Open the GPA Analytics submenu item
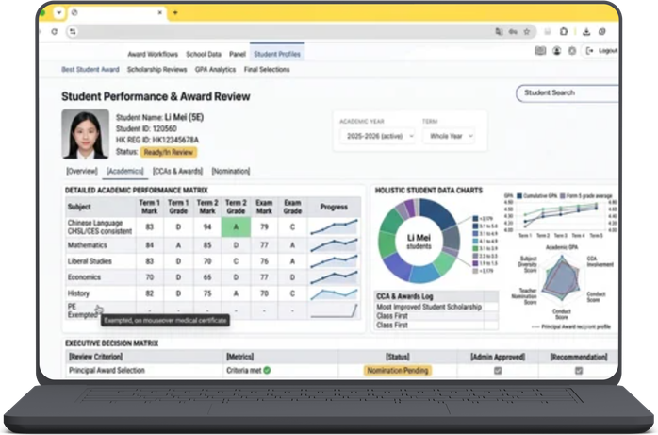Image resolution: width=658 pixels, height=435 pixels. (x=215, y=69)
